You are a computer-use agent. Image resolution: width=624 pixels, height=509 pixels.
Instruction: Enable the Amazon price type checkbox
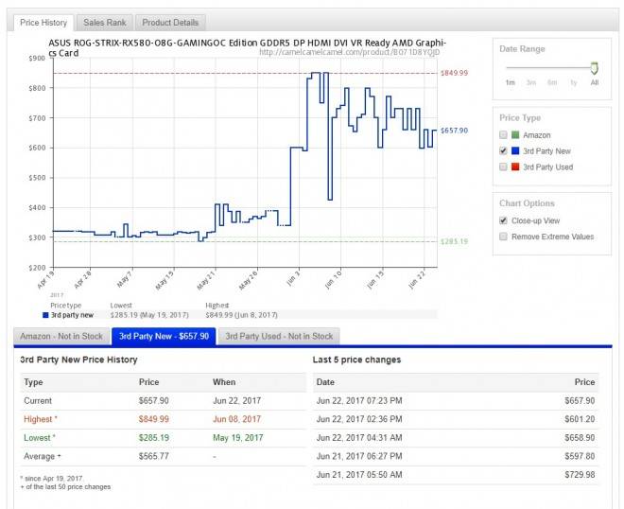pyautogui.click(x=503, y=135)
